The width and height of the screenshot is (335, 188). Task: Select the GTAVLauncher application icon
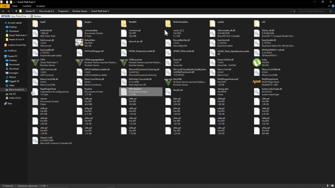pyautogui.click(x=124, y=63)
